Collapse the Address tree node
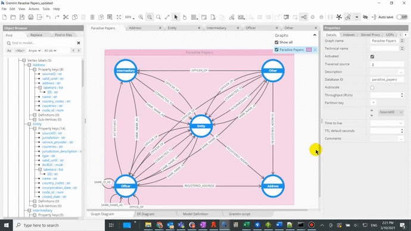411x231 pixels. (29, 65)
